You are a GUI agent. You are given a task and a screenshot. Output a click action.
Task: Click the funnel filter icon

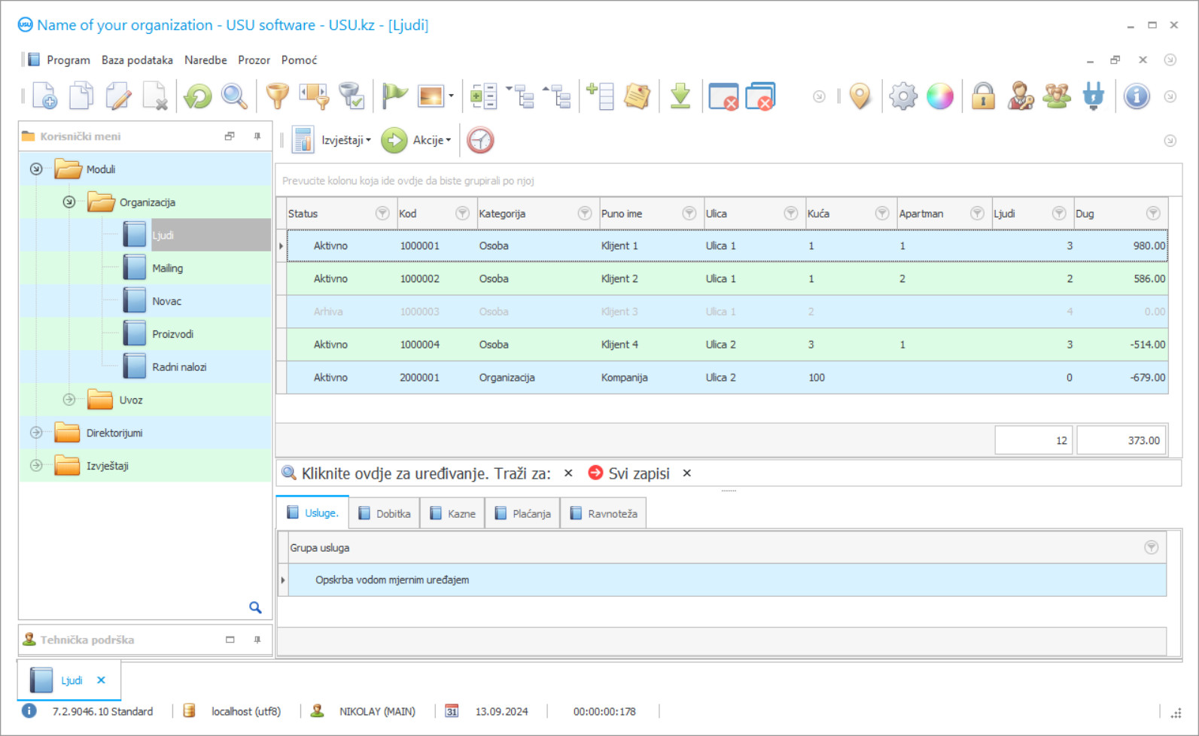(277, 97)
